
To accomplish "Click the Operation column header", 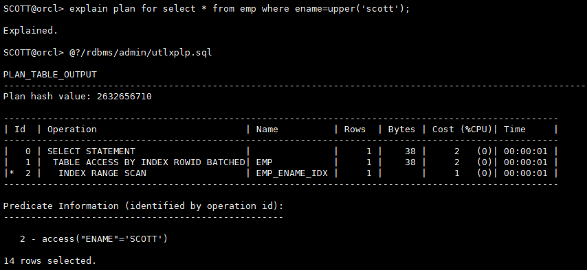I will 72,130.
